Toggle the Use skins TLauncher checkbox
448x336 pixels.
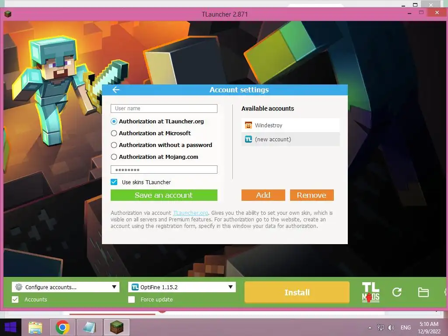[x=114, y=182]
